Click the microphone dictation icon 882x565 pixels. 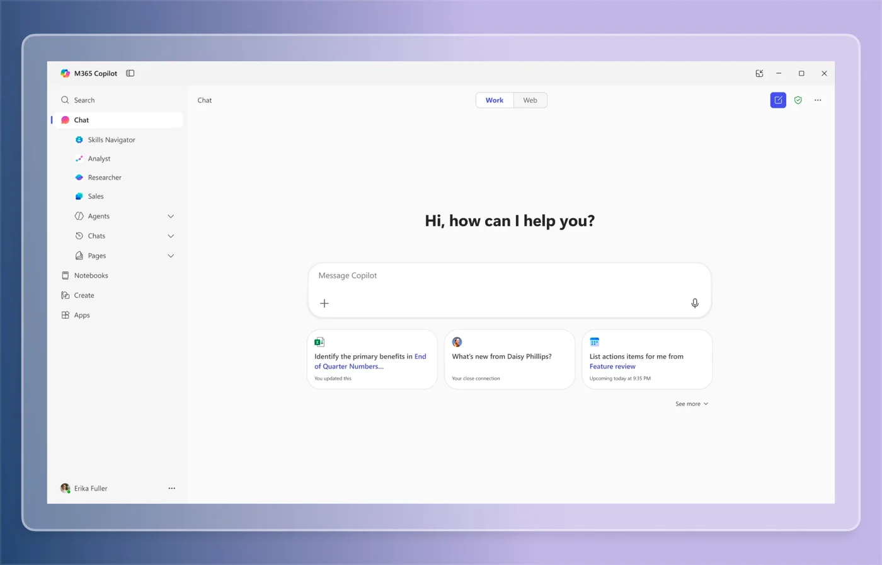point(695,304)
